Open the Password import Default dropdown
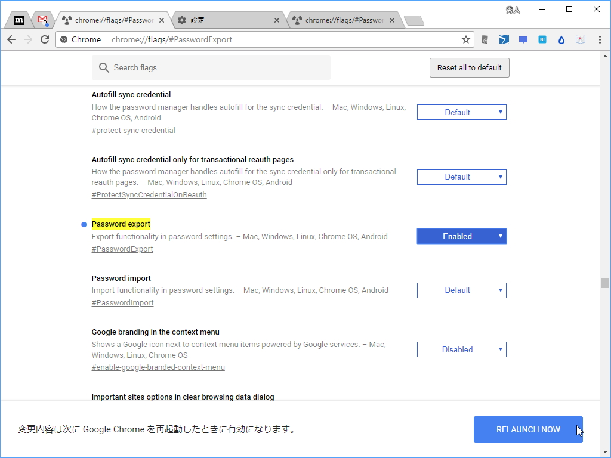611x458 pixels. [461, 290]
